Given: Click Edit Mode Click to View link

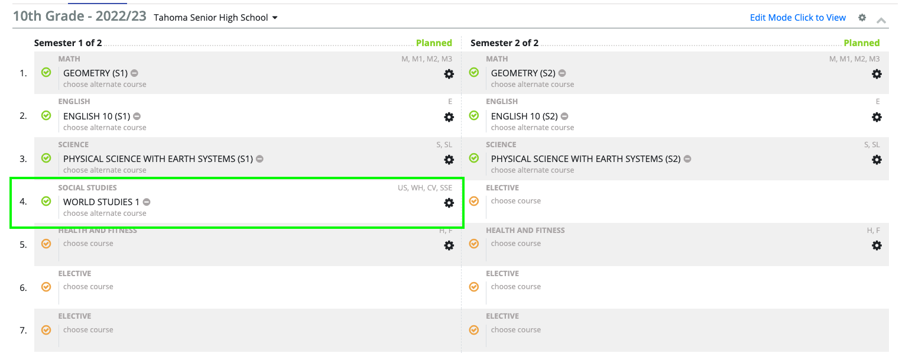Looking at the screenshot, I should [798, 18].
